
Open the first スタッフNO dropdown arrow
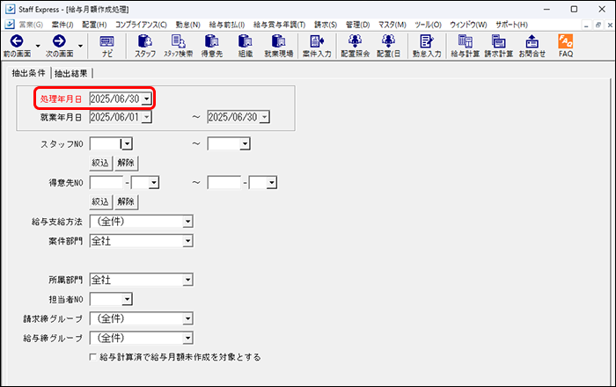128,144
